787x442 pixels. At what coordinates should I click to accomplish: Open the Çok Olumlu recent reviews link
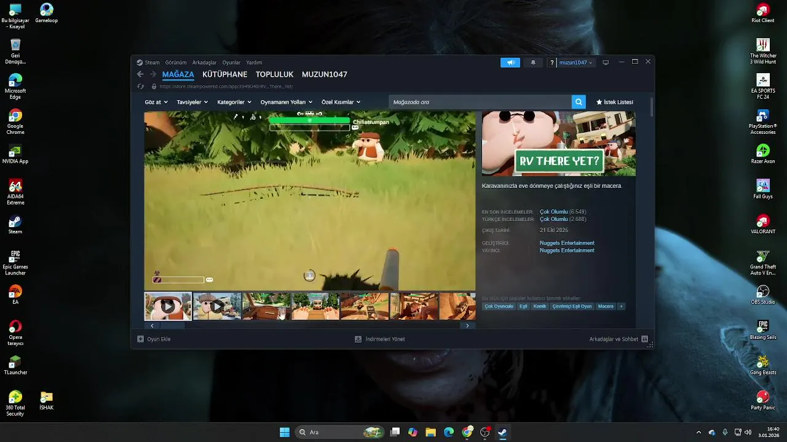pyautogui.click(x=554, y=212)
